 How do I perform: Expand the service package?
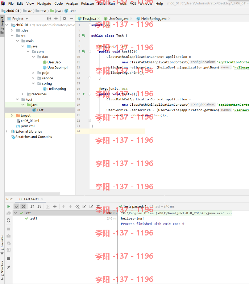click(x=33, y=78)
